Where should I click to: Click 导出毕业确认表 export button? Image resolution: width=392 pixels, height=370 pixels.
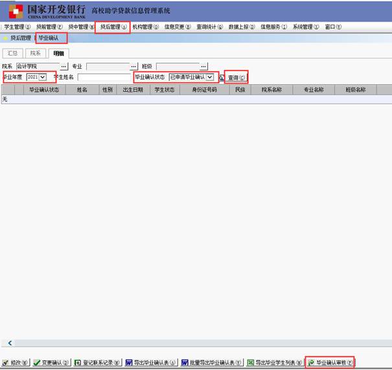point(151,363)
